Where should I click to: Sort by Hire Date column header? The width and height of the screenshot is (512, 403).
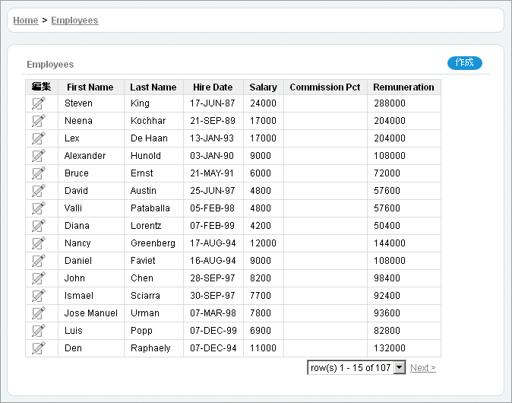[x=213, y=87]
